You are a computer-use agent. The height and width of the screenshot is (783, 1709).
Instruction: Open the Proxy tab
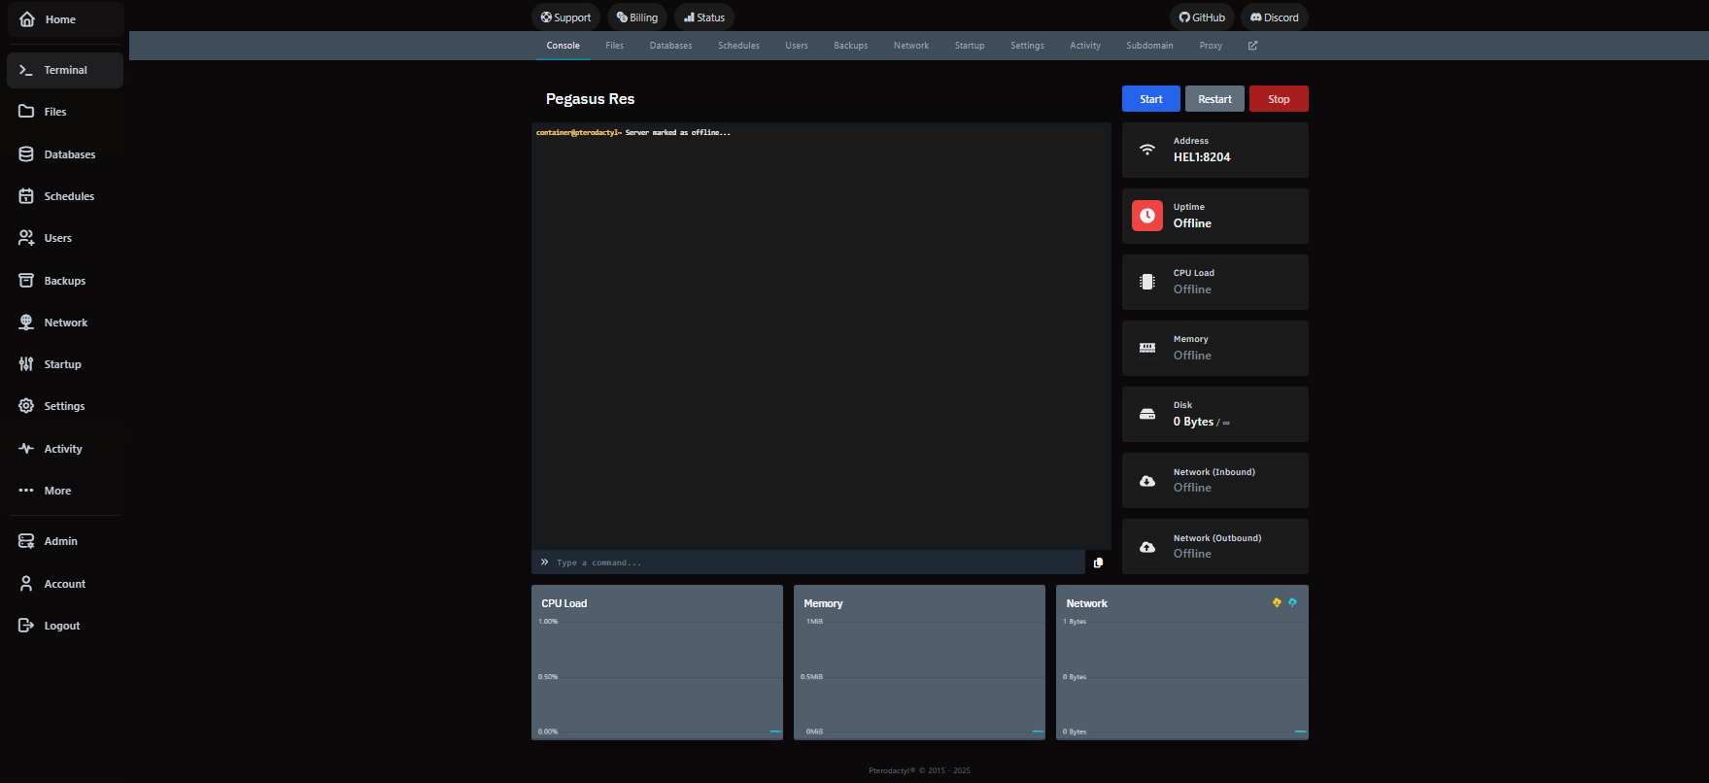click(1211, 46)
